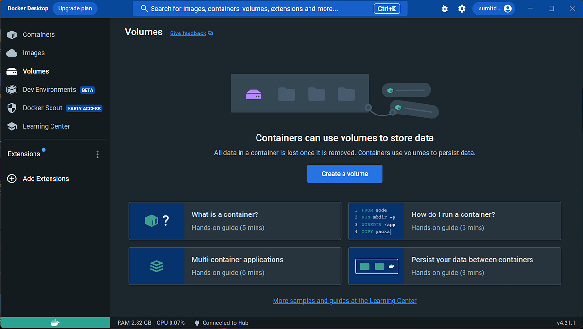Viewport: 583px width, 329px height.
Task: Click the Create a volume button
Action: coord(344,174)
